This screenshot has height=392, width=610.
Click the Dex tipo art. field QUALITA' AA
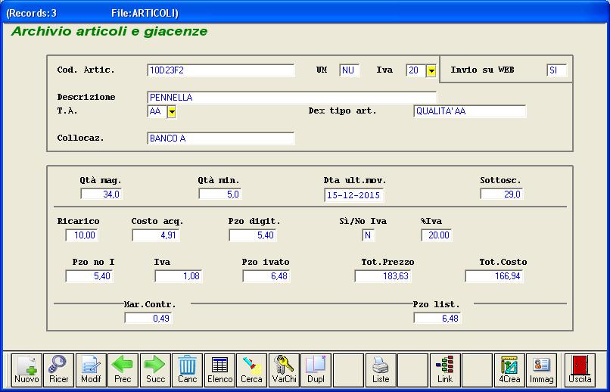pos(470,111)
